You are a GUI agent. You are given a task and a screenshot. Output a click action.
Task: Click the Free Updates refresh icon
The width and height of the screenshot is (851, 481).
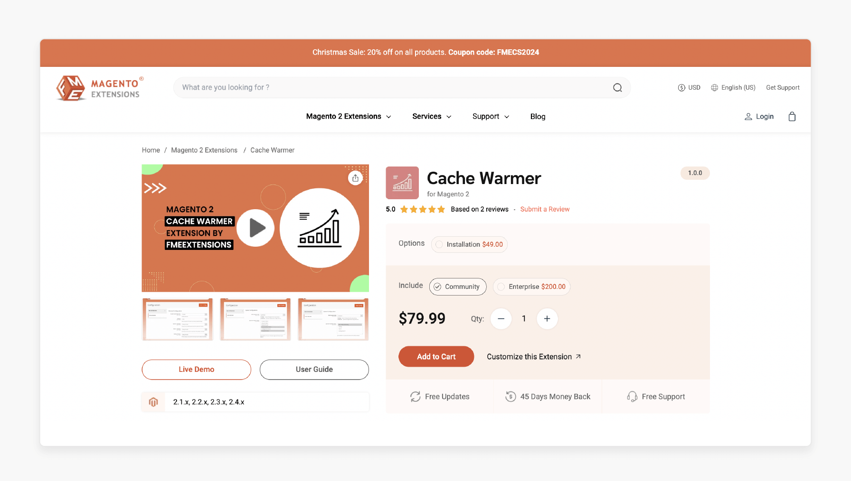416,397
